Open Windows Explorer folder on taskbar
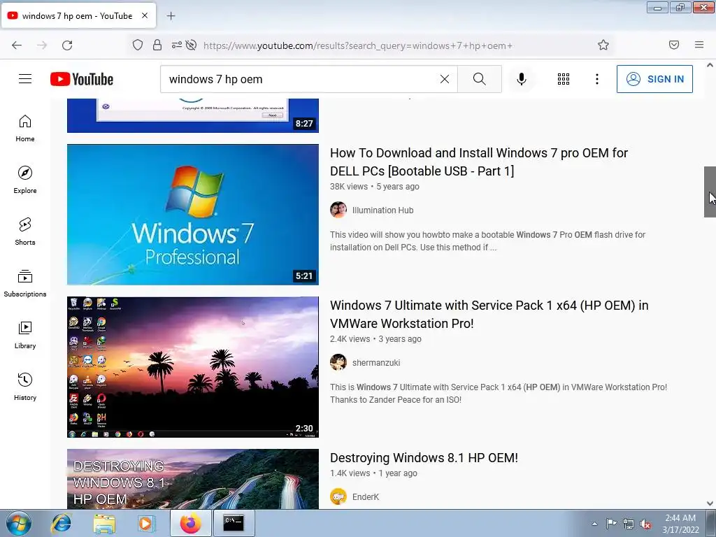 [104, 523]
